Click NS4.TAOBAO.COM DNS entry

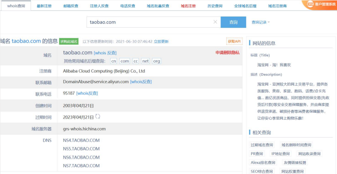point(81,140)
